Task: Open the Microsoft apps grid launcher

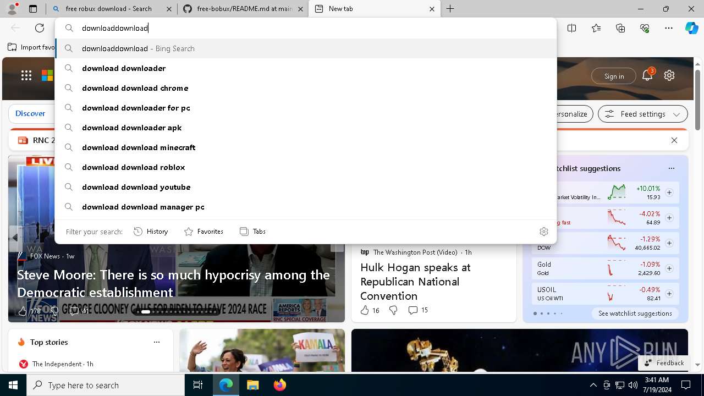Action: click(x=26, y=76)
